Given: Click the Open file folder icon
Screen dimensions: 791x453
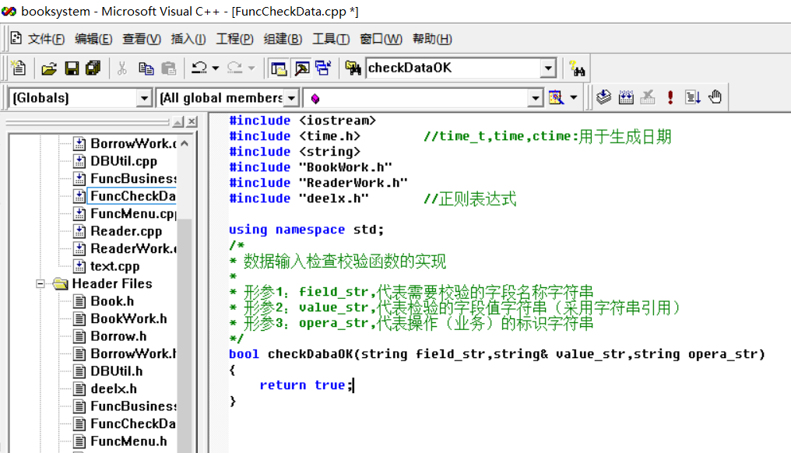Looking at the screenshot, I should pyautogui.click(x=49, y=68).
